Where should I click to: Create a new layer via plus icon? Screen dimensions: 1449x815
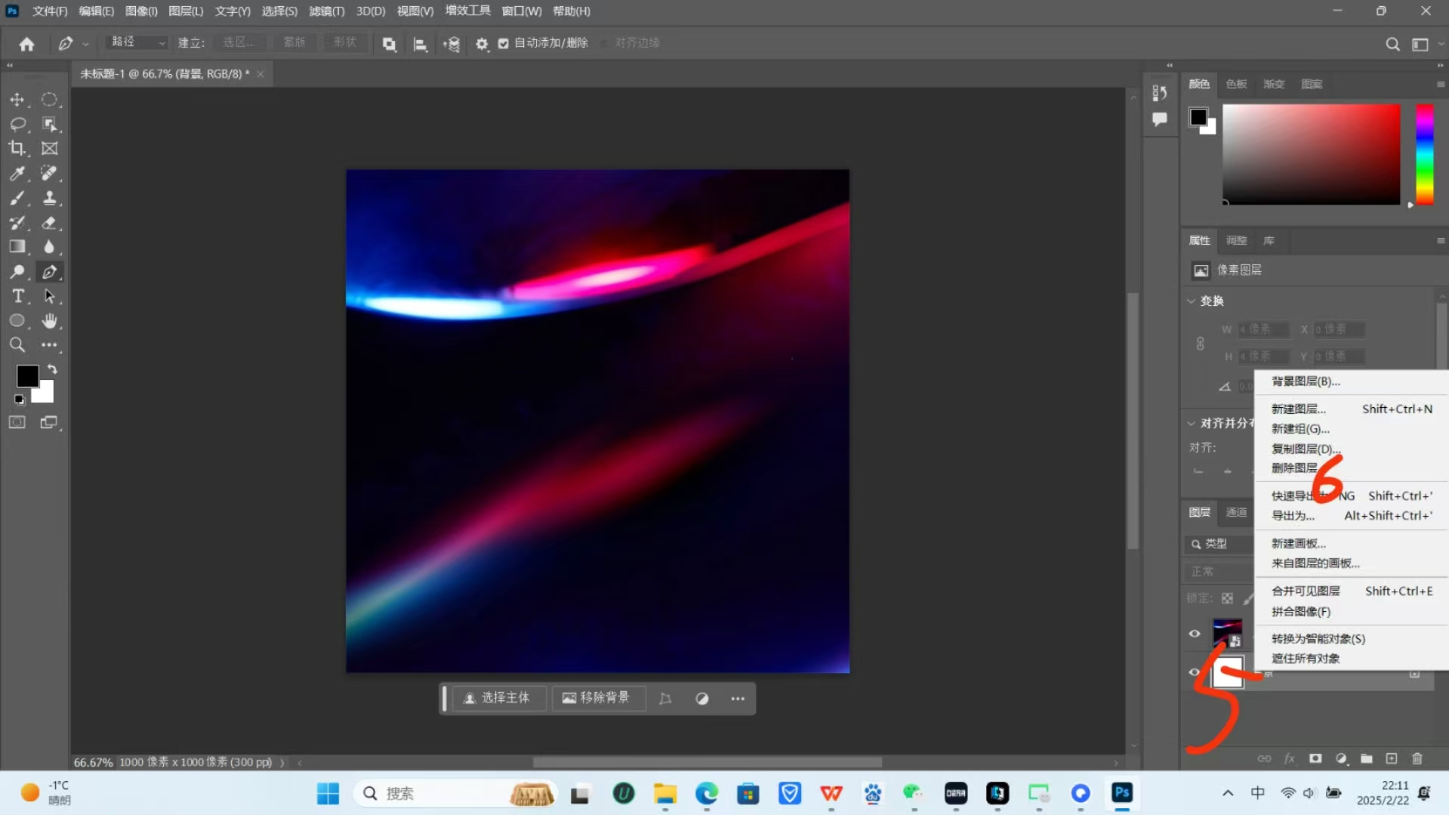[x=1392, y=758]
